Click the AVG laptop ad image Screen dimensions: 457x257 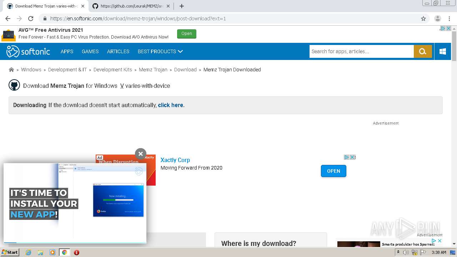9,35
